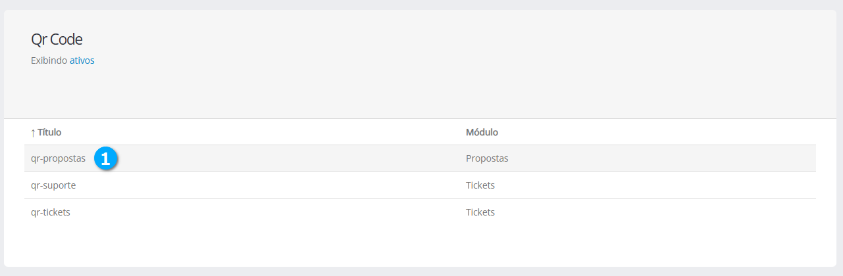Viewport: 843px width, 276px height.
Task: Sort the list by Título column header
Action: point(49,132)
